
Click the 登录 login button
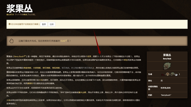(x=44, y=24)
